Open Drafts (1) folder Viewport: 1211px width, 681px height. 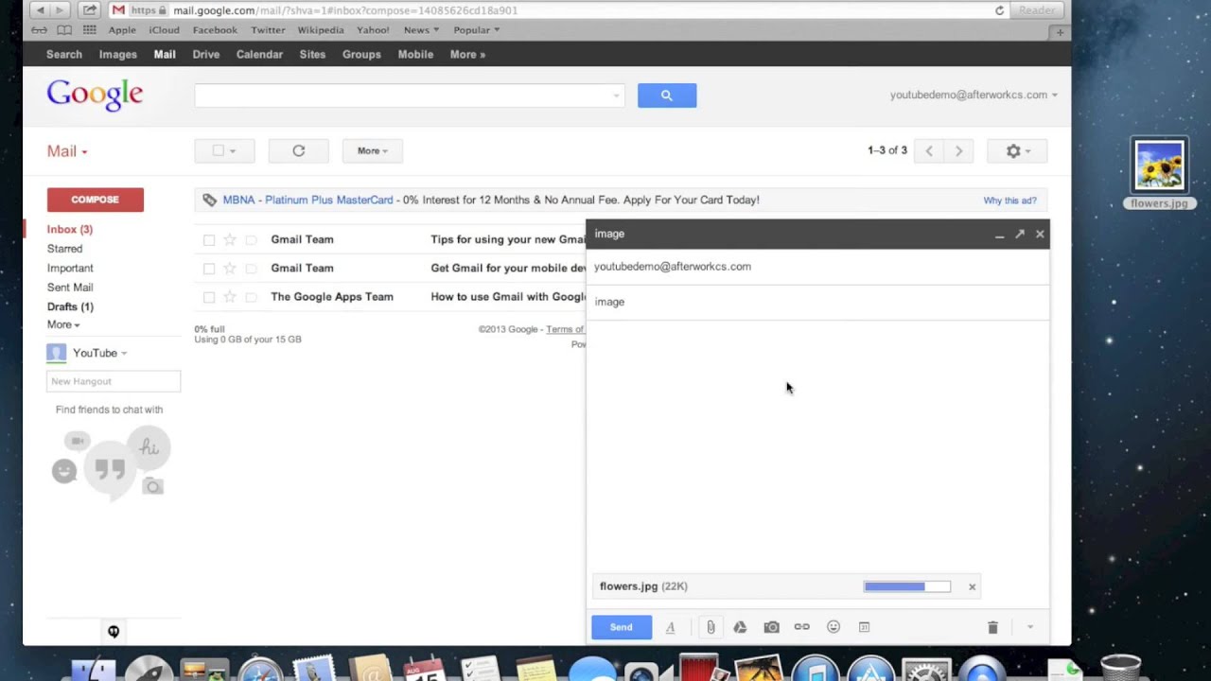click(70, 307)
